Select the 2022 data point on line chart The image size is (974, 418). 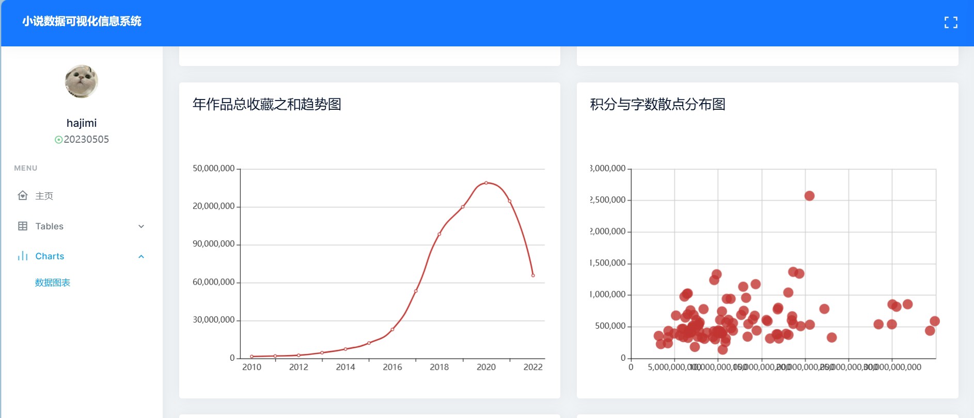tap(533, 275)
